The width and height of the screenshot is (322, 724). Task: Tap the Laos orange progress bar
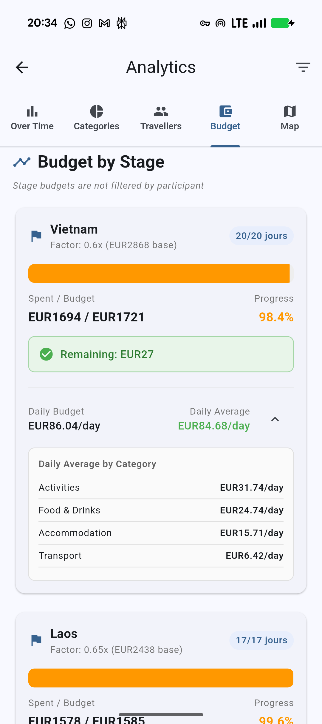[160, 678]
